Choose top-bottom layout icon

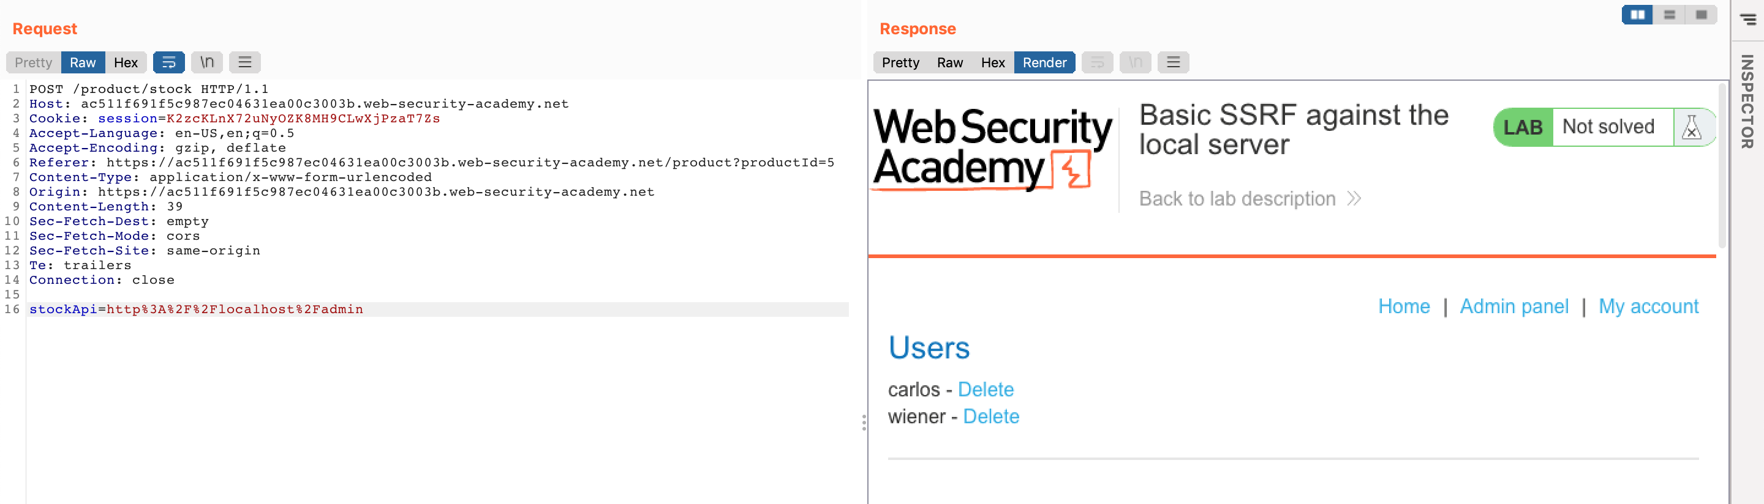pos(1670,14)
